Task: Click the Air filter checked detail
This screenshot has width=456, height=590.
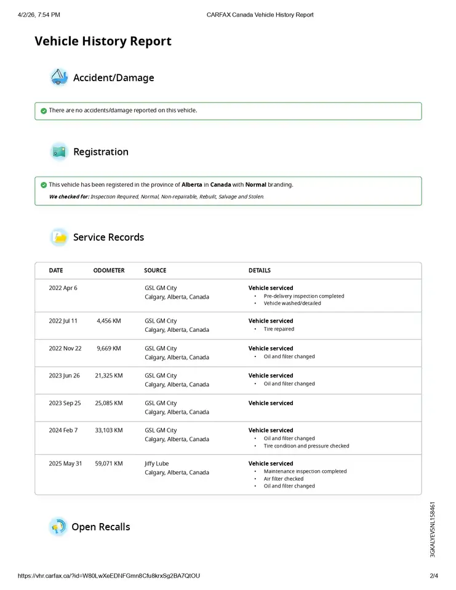Action: tap(284, 479)
